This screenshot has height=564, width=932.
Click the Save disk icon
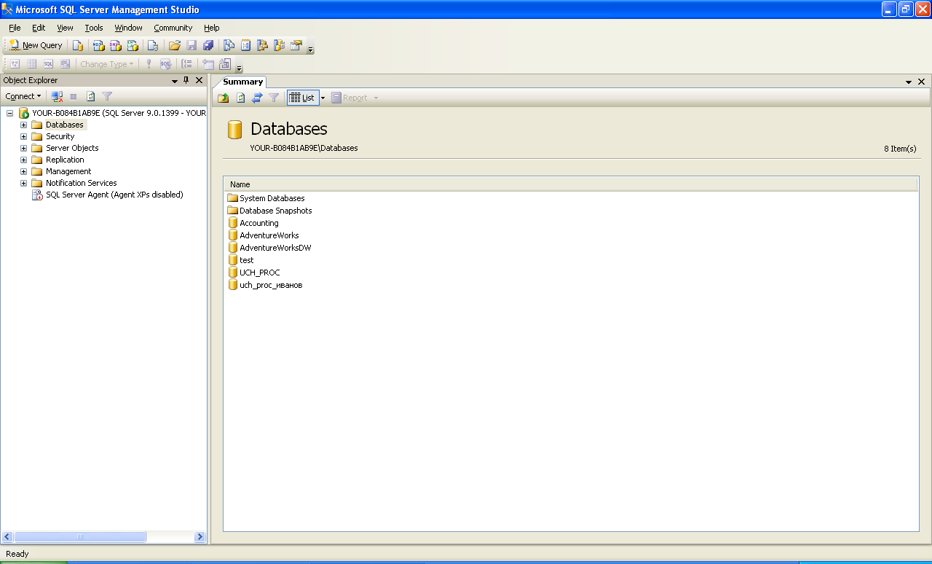tap(191, 45)
